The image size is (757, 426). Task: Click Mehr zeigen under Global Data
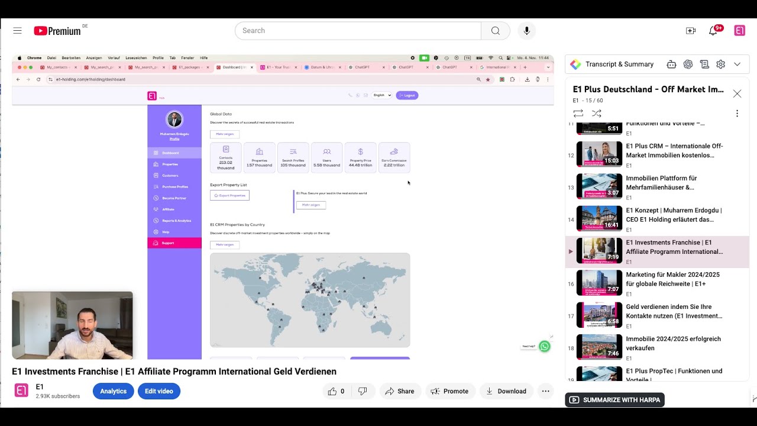[x=225, y=134]
